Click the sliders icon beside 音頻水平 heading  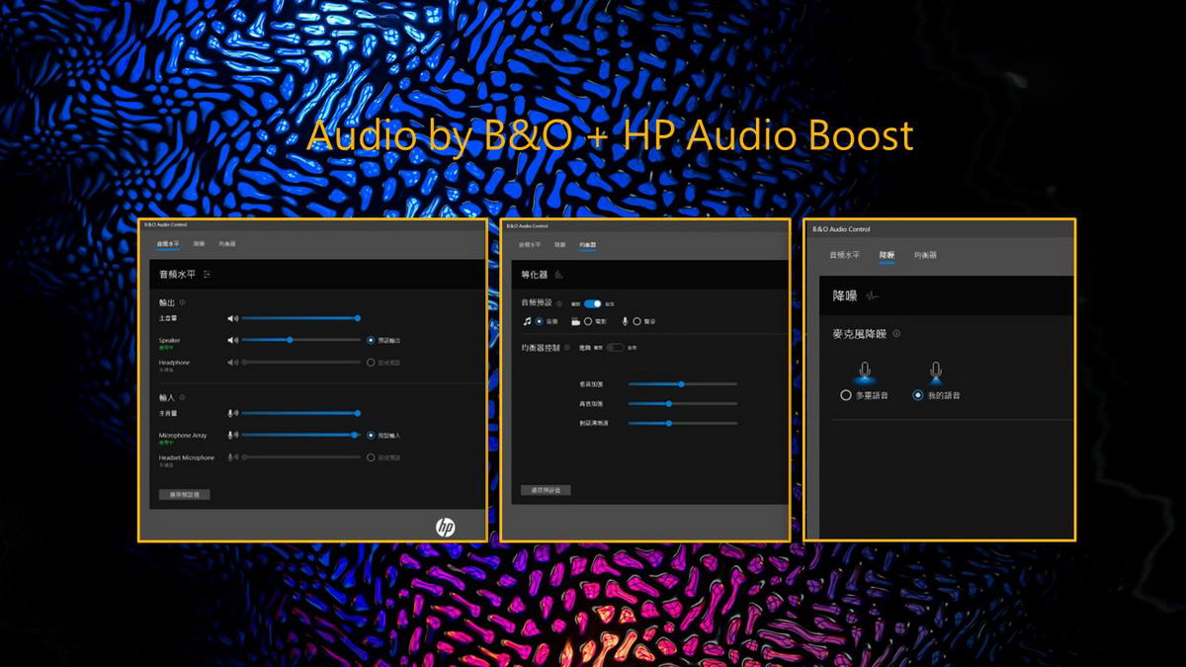point(208,275)
